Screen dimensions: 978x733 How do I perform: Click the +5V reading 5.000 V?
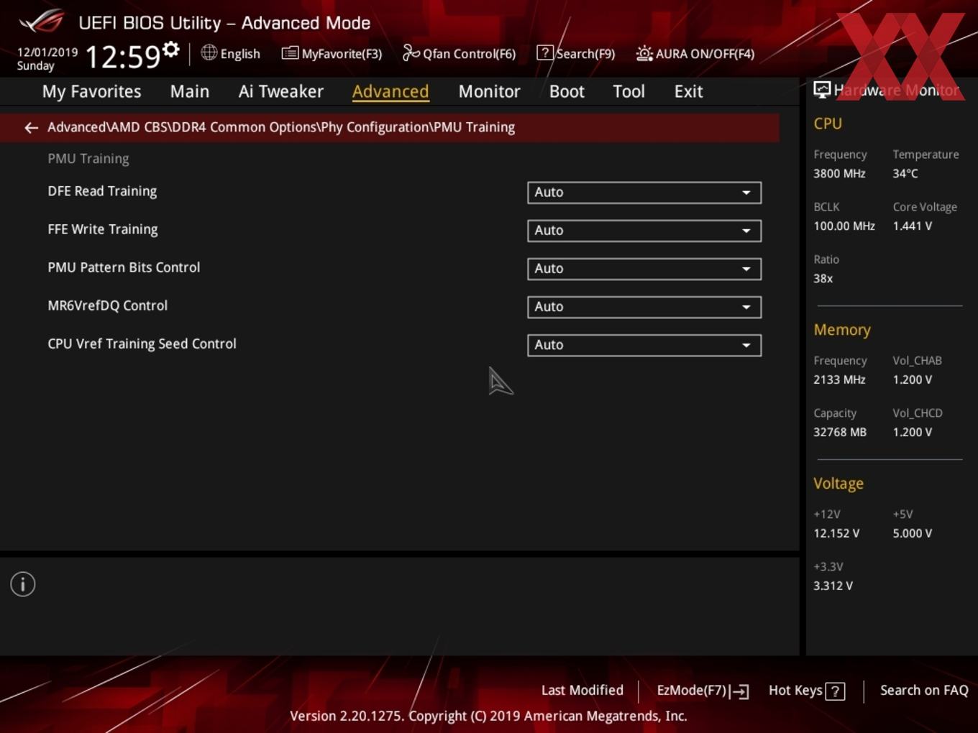913,533
